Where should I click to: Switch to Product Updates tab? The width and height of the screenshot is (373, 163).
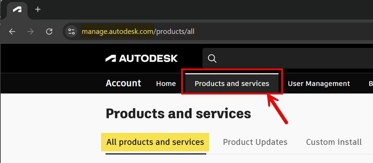pyautogui.click(x=255, y=142)
